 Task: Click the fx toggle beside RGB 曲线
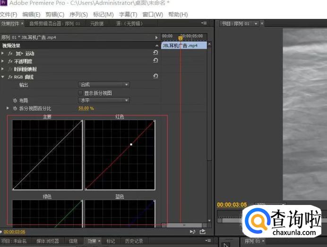pyautogui.click(x=10, y=77)
